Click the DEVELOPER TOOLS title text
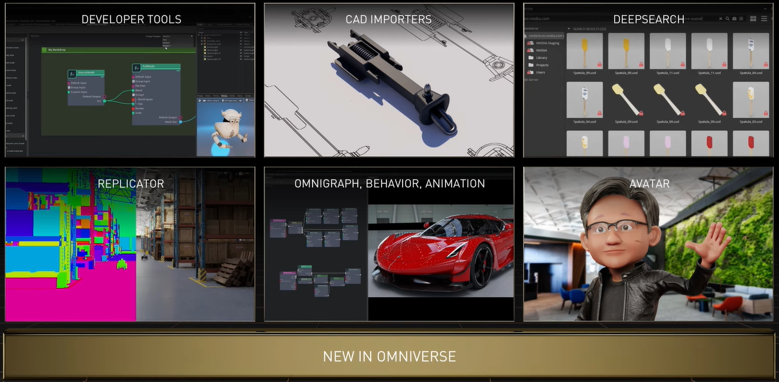 [131, 19]
